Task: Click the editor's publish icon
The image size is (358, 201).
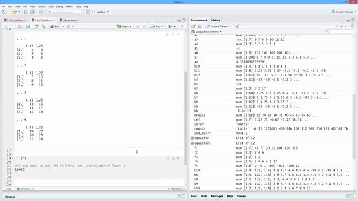Action: pos(169,26)
